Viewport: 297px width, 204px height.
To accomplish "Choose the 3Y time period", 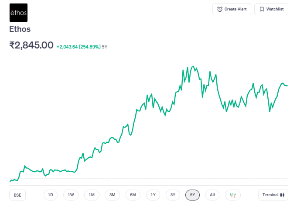I will pos(173,195).
